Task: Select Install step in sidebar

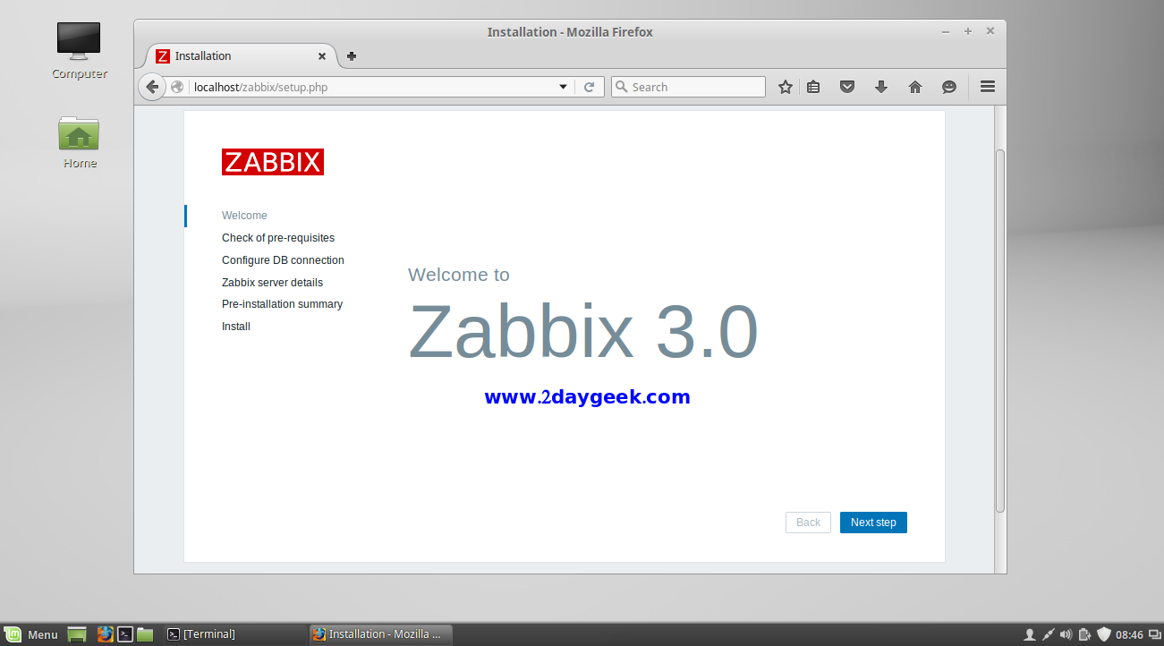Action: (236, 327)
